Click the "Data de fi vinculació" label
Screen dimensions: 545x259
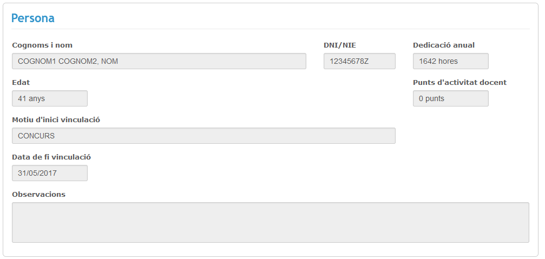pos(51,157)
